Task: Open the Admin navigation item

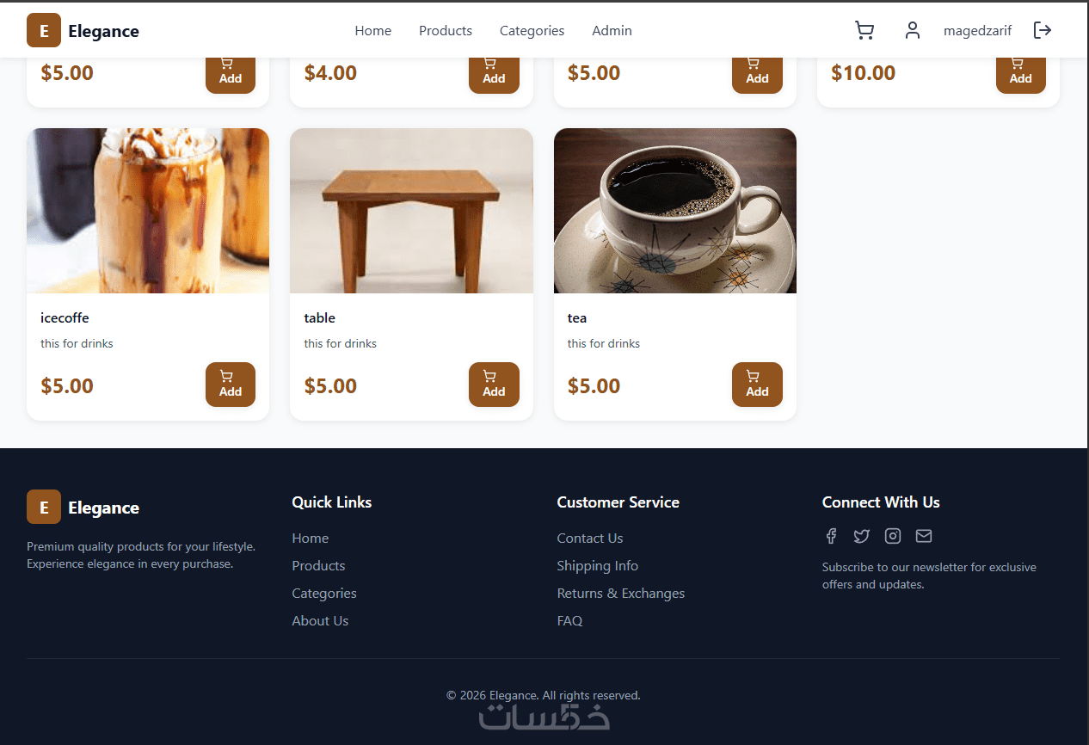Action: (x=612, y=31)
